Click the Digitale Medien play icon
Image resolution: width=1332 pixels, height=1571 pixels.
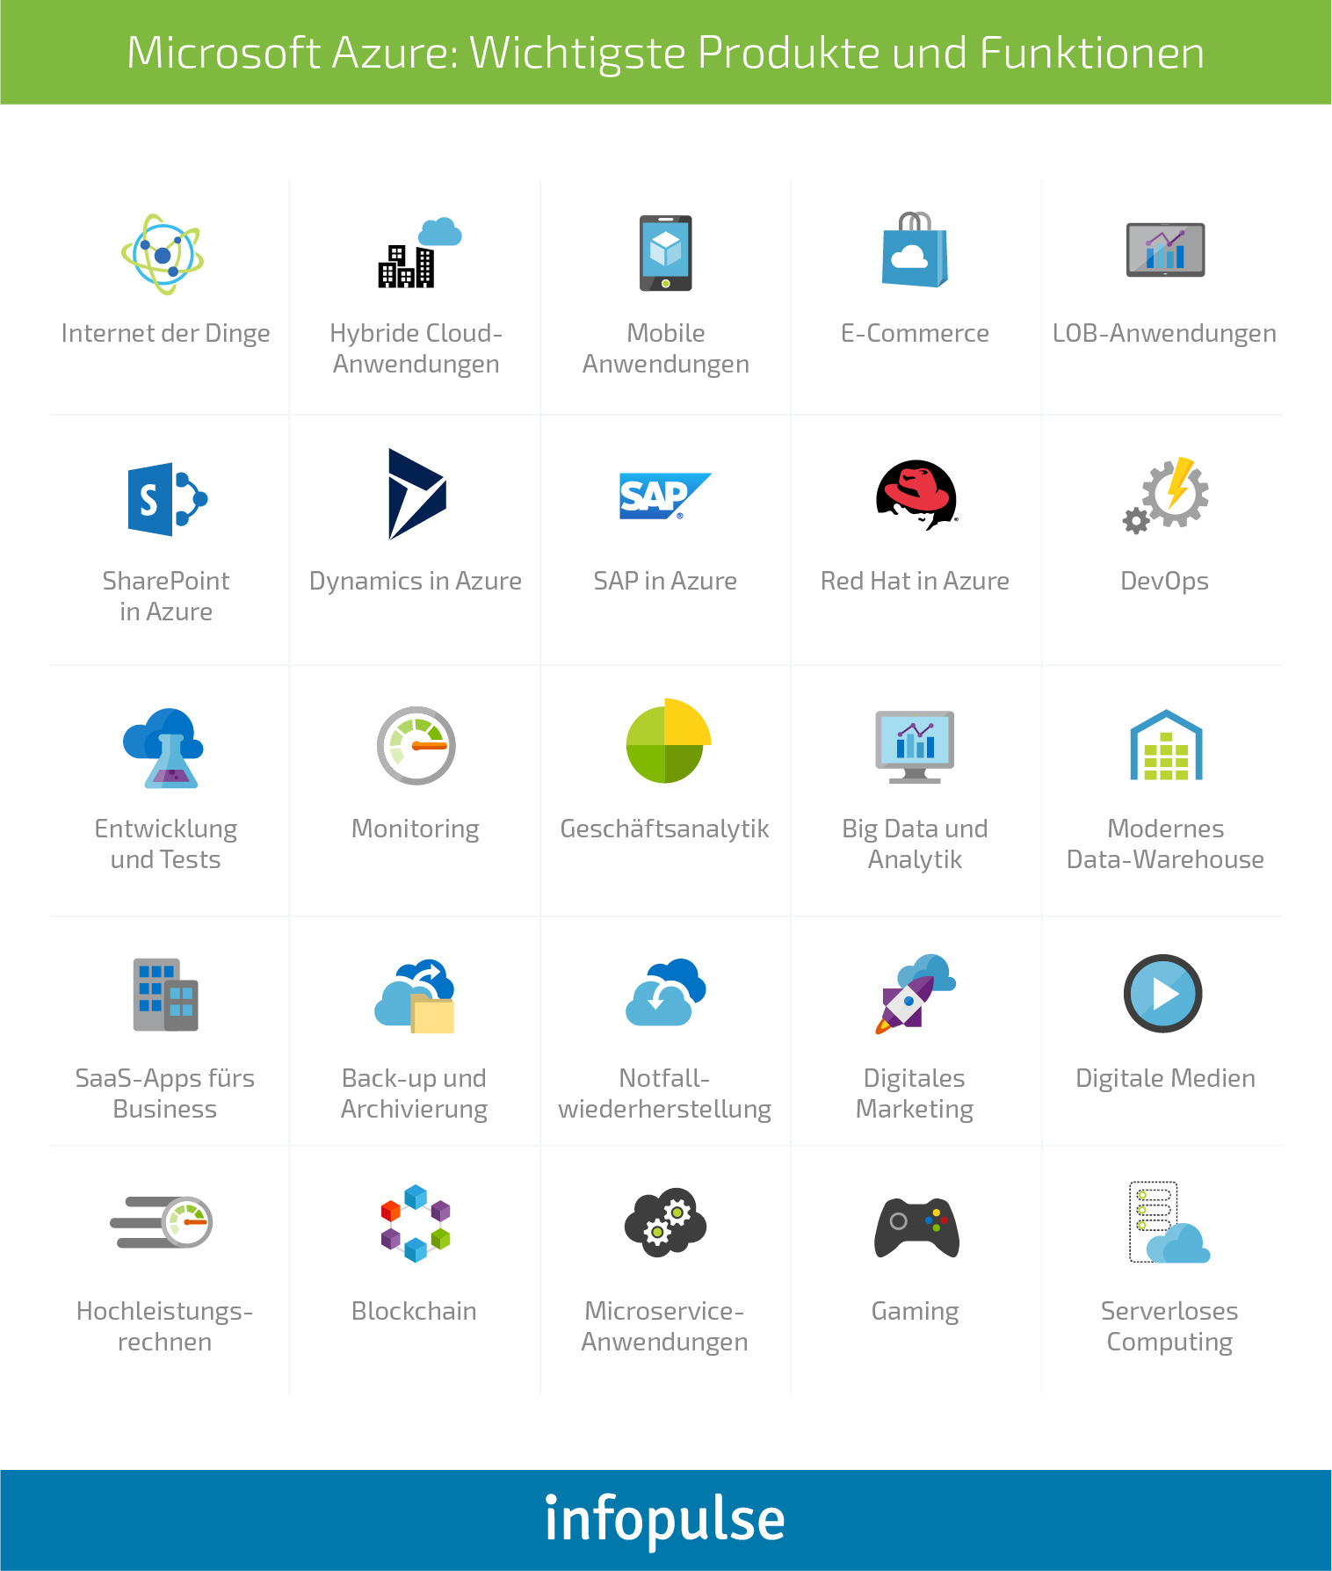coord(1163,994)
